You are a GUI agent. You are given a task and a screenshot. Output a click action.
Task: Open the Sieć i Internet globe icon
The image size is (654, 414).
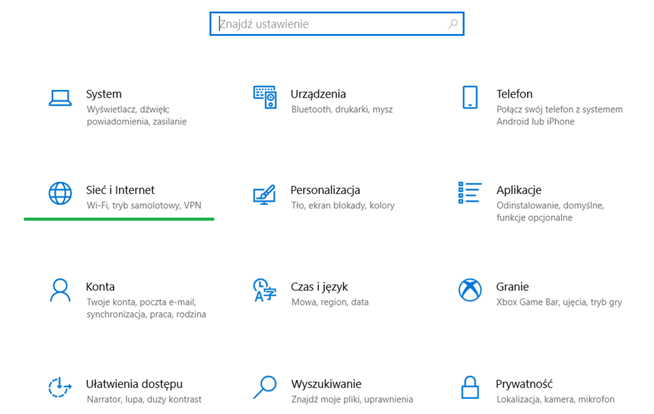[60, 193]
